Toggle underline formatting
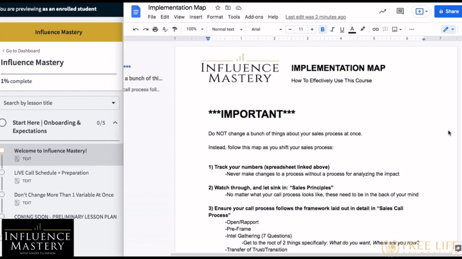Viewport: 462px width, 259px height. (x=342, y=29)
